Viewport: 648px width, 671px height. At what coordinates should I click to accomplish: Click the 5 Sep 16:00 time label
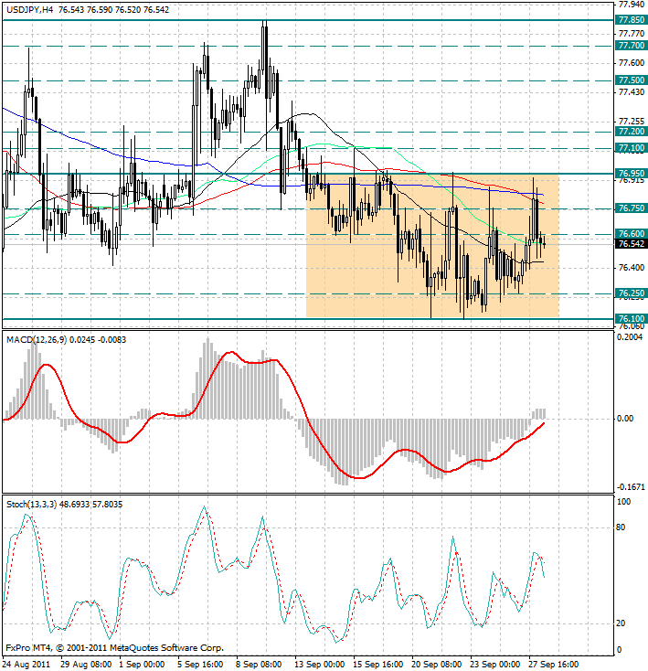200,665
